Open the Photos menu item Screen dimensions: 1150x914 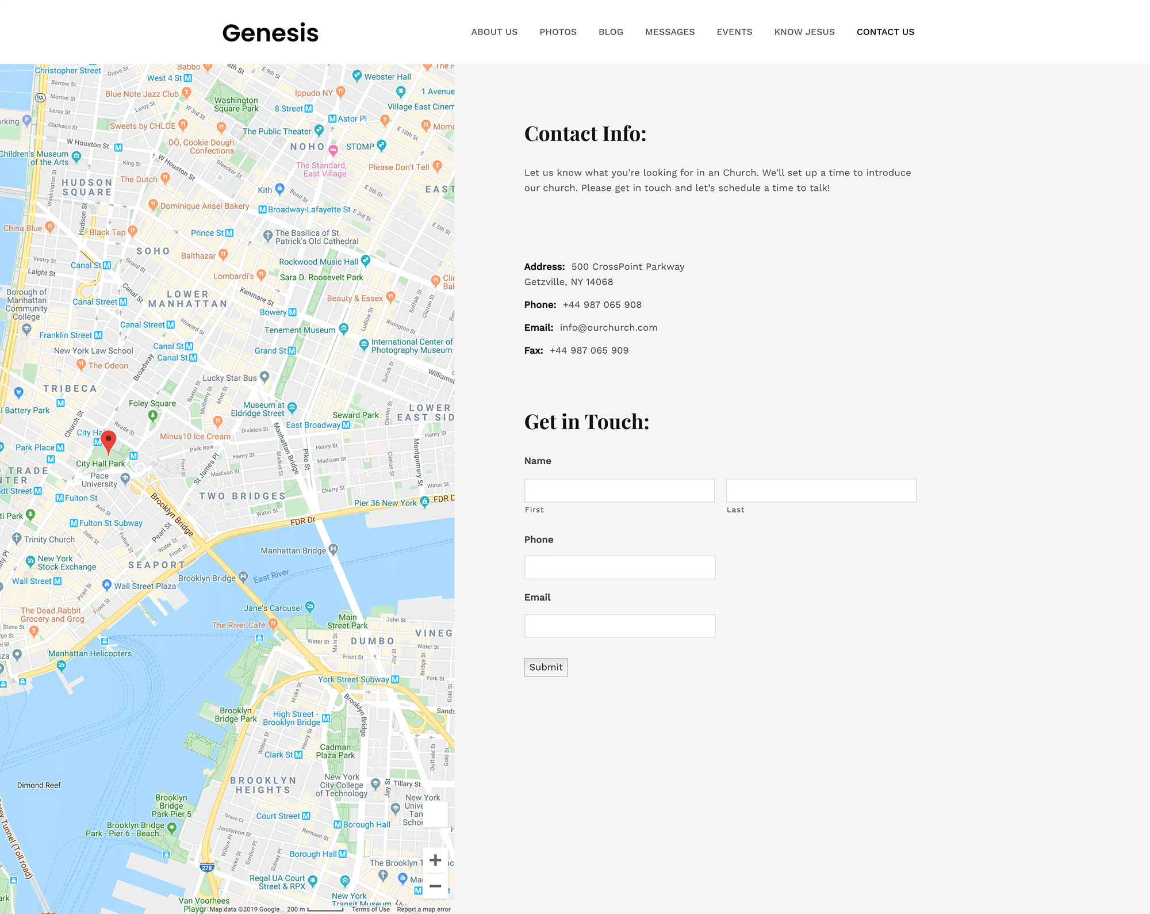click(558, 32)
